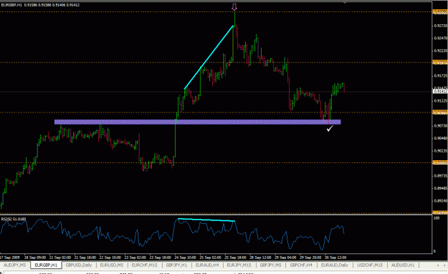Screen dimensions: 448x274
Task: Click the EURGBP,H1 price header text
Action: point(41,5)
